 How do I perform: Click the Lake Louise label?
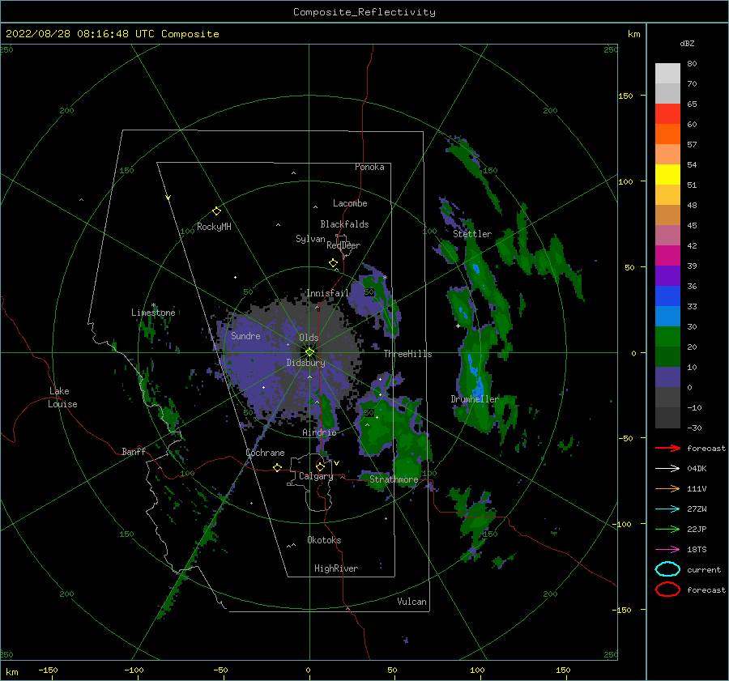(x=62, y=398)
